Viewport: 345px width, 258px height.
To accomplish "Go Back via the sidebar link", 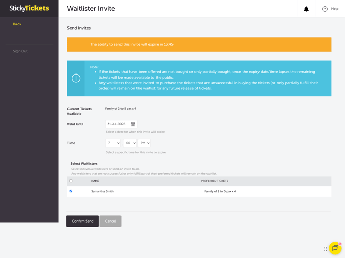I will pos(17,24).
